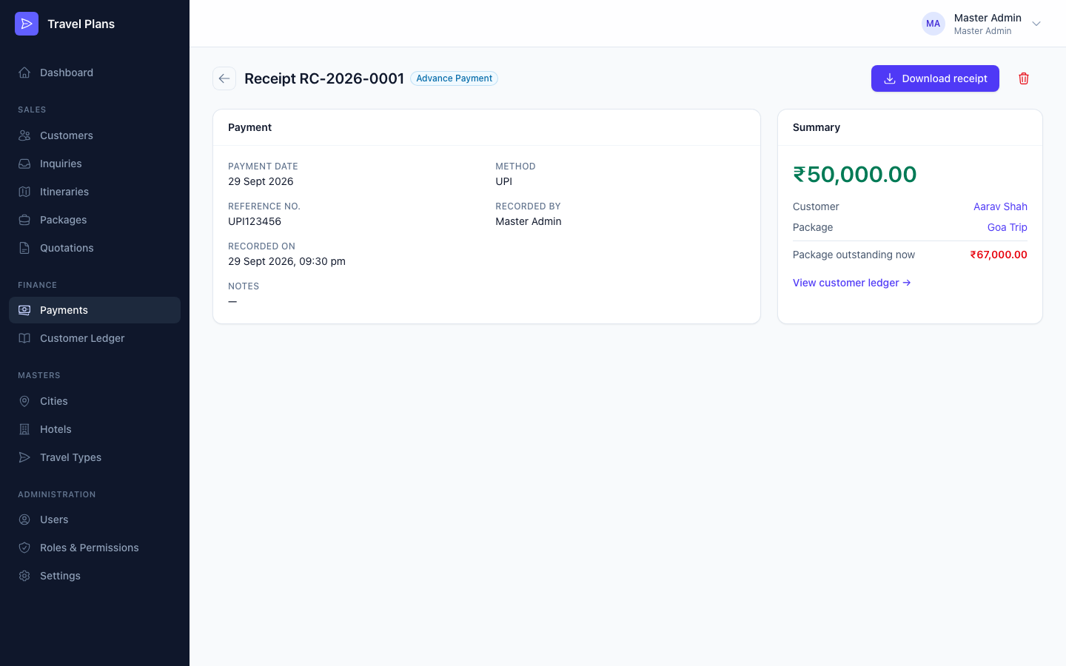
Task: Open the Packages page
Action: 95,220
